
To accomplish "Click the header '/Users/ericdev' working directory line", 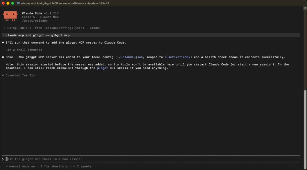I will coord(35,21).
